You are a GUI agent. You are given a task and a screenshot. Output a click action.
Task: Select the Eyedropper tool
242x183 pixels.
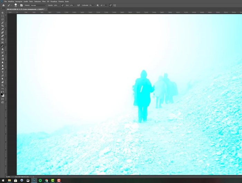coord(2,29)
